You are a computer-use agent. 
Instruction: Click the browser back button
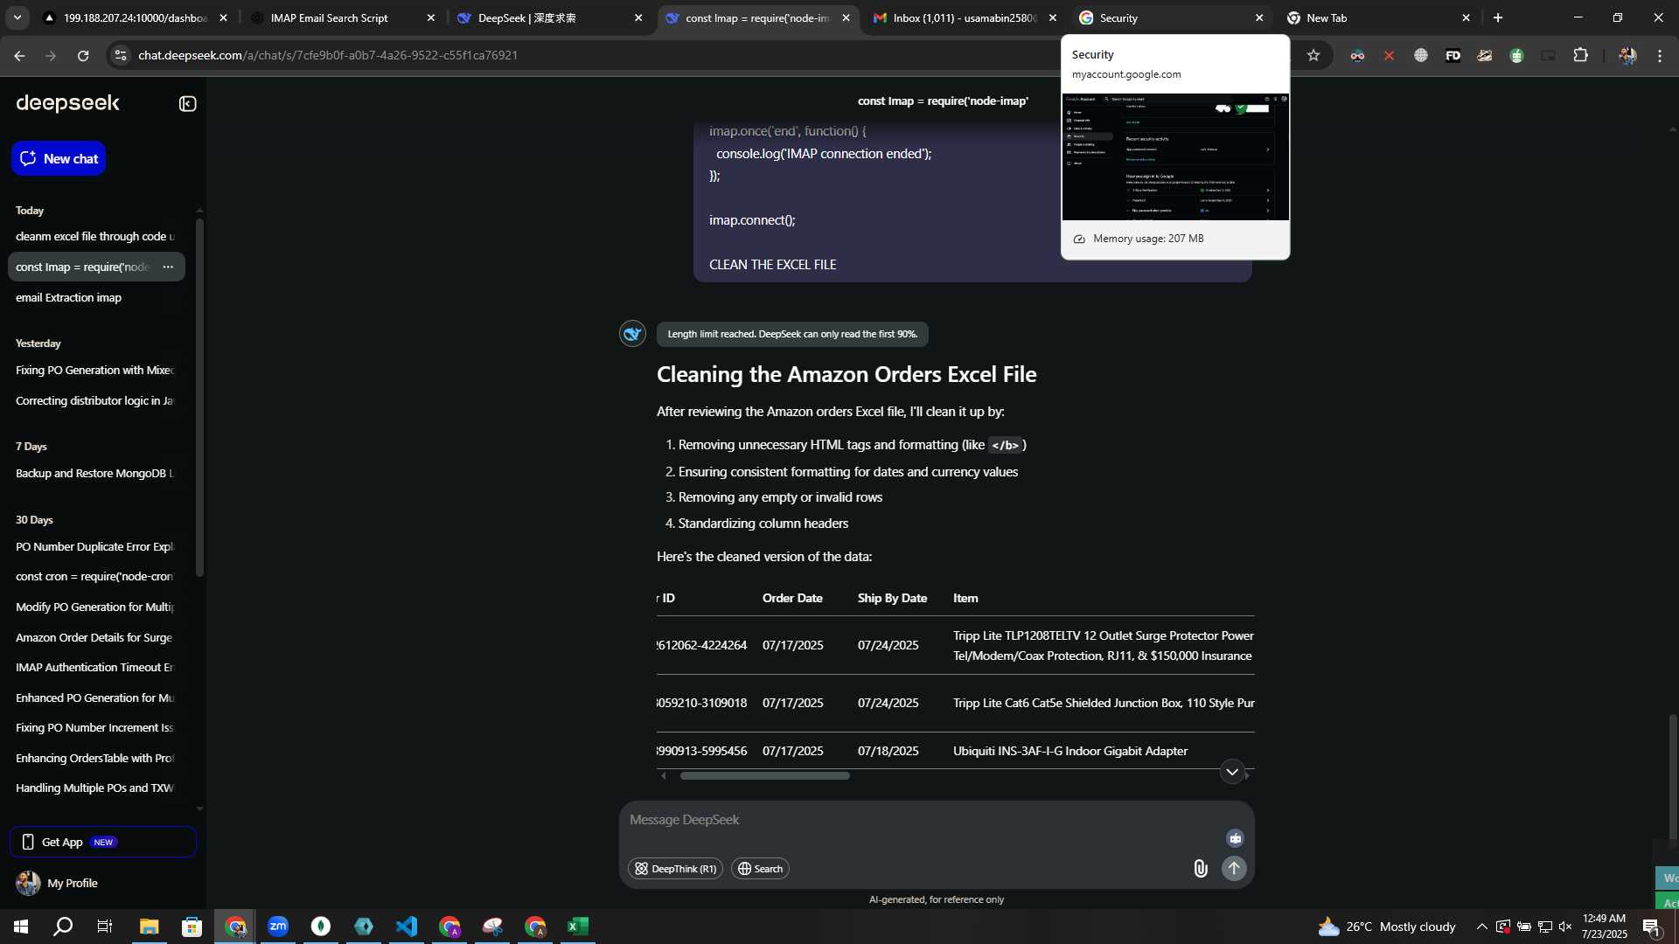pyautogui.click(x=19, y=55)
